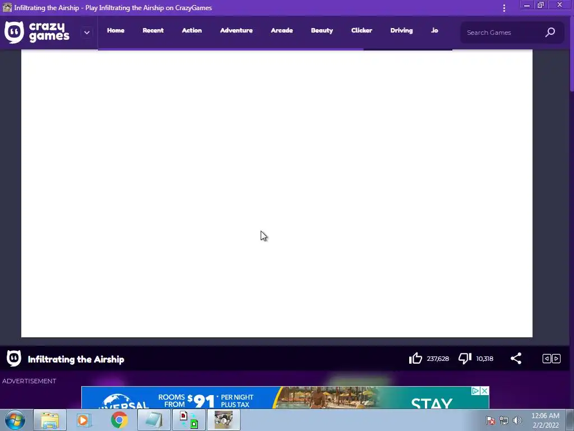
Task: Open the Windows Start menu
Action: (15, 420)
